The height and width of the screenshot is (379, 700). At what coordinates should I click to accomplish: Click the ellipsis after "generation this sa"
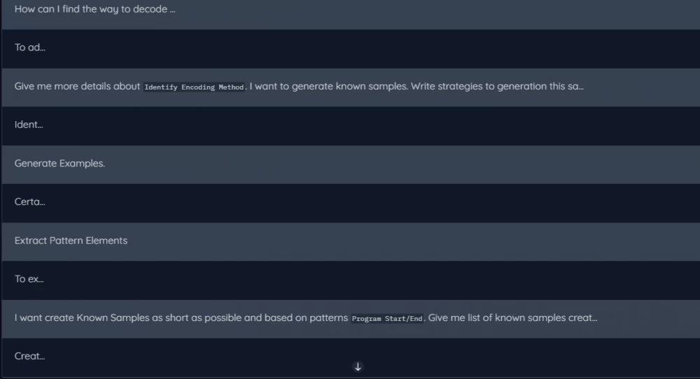(580, 87)
